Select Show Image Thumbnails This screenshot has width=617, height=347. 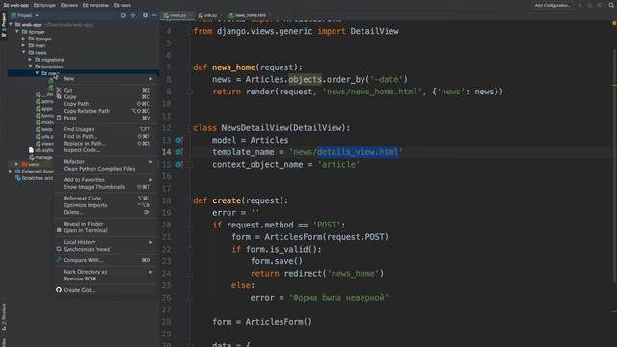[x=105, y=187]
